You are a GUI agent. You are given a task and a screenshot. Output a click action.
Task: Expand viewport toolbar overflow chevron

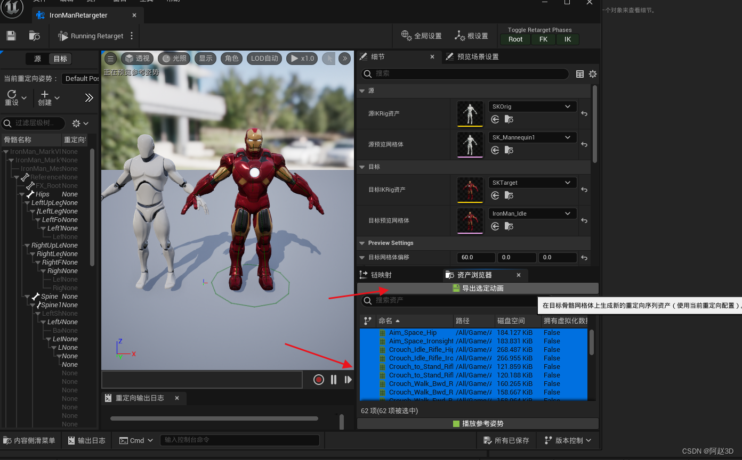[345, 59]
